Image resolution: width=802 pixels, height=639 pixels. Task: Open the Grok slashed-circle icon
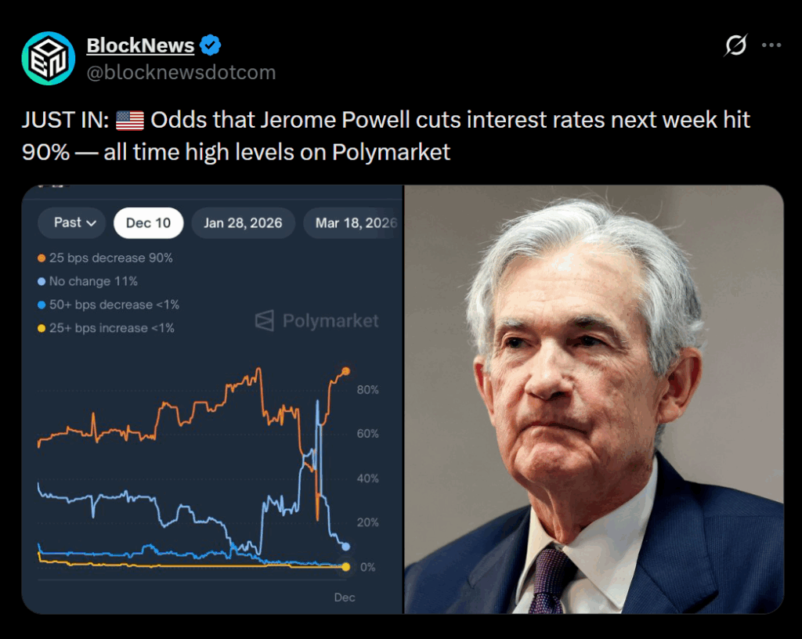pos(735,46)
